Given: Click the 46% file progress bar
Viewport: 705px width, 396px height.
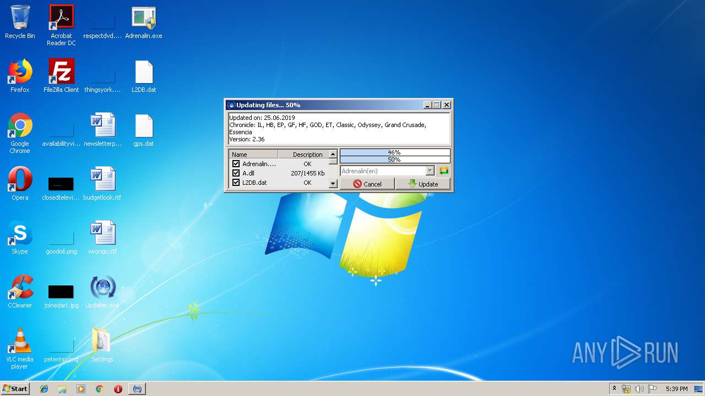Looking at the screenshot, I should (395, 152).
